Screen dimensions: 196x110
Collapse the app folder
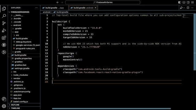[24, 32]
